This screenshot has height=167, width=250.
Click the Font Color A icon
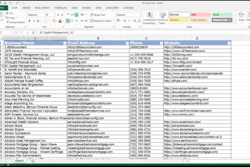[60, 21]
